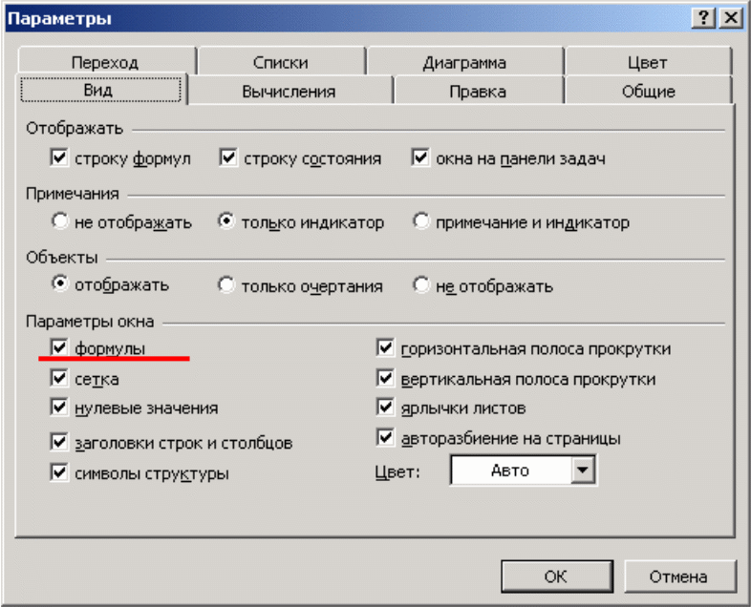The image size is (751, 607).
Task: Switch to the Правка tab
Action: point(478,92)
